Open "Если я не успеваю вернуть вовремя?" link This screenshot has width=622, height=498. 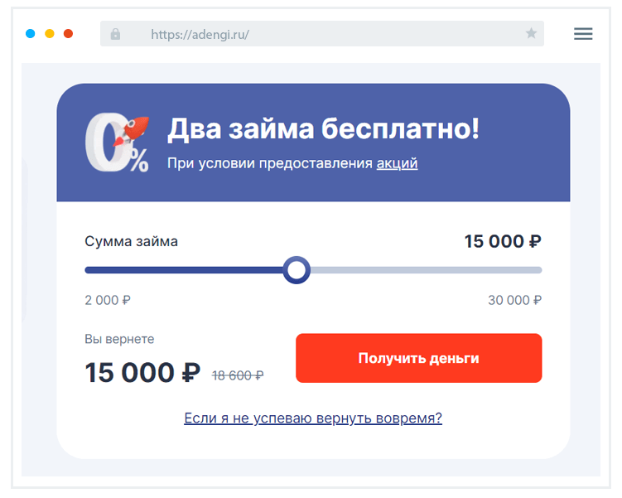pyautogui.click(x=313, y=418)
